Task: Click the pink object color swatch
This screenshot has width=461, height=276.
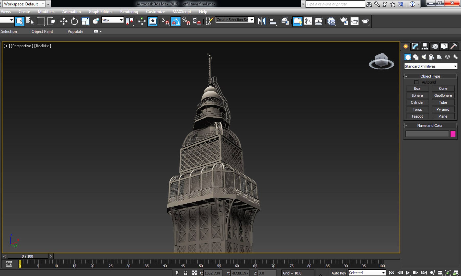Action: (x=453, y=134)
